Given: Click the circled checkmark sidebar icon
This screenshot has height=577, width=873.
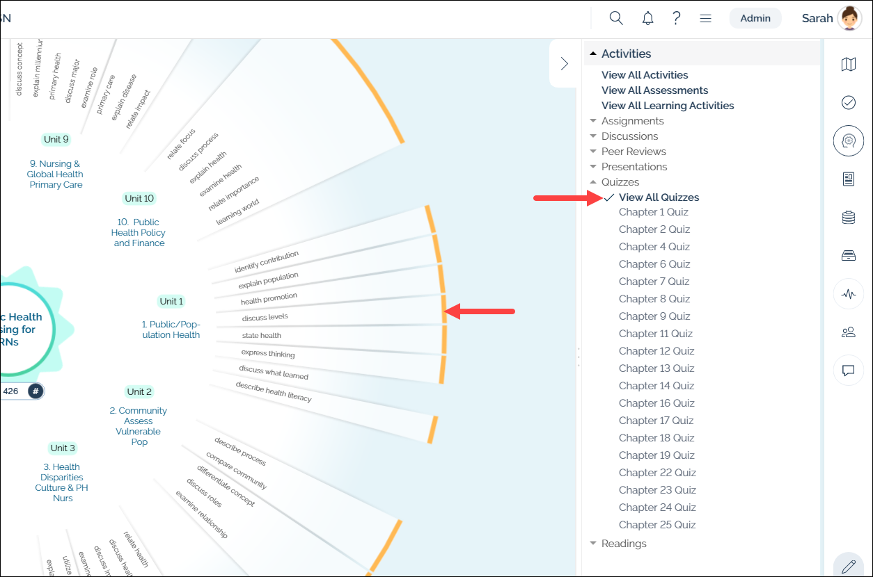Looking at the screenshot, I should click(848, 103).
